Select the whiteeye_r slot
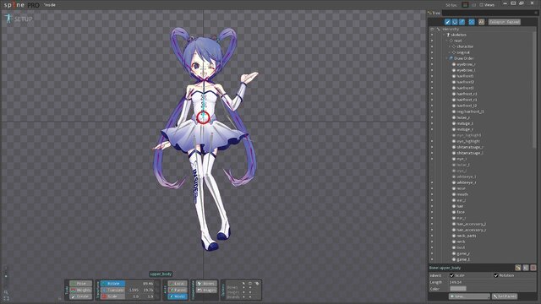 pyautogui.click(x=467, y=182)
